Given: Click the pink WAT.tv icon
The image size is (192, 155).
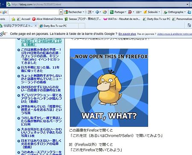Looking at the screenshot, I should coord(105,19).
